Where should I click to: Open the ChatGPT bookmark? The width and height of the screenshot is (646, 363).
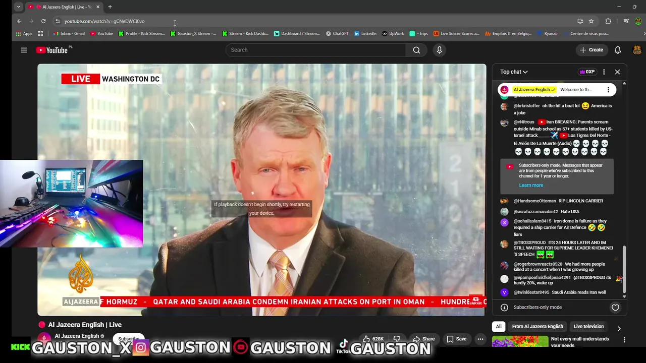point(337,34)
